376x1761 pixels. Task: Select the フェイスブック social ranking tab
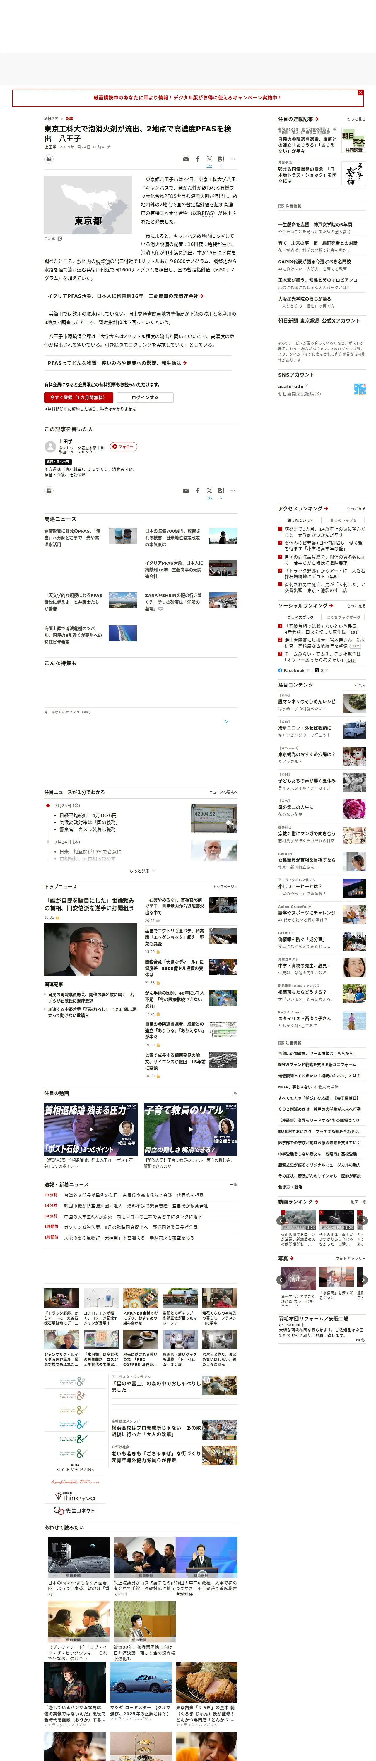[300, 617]
